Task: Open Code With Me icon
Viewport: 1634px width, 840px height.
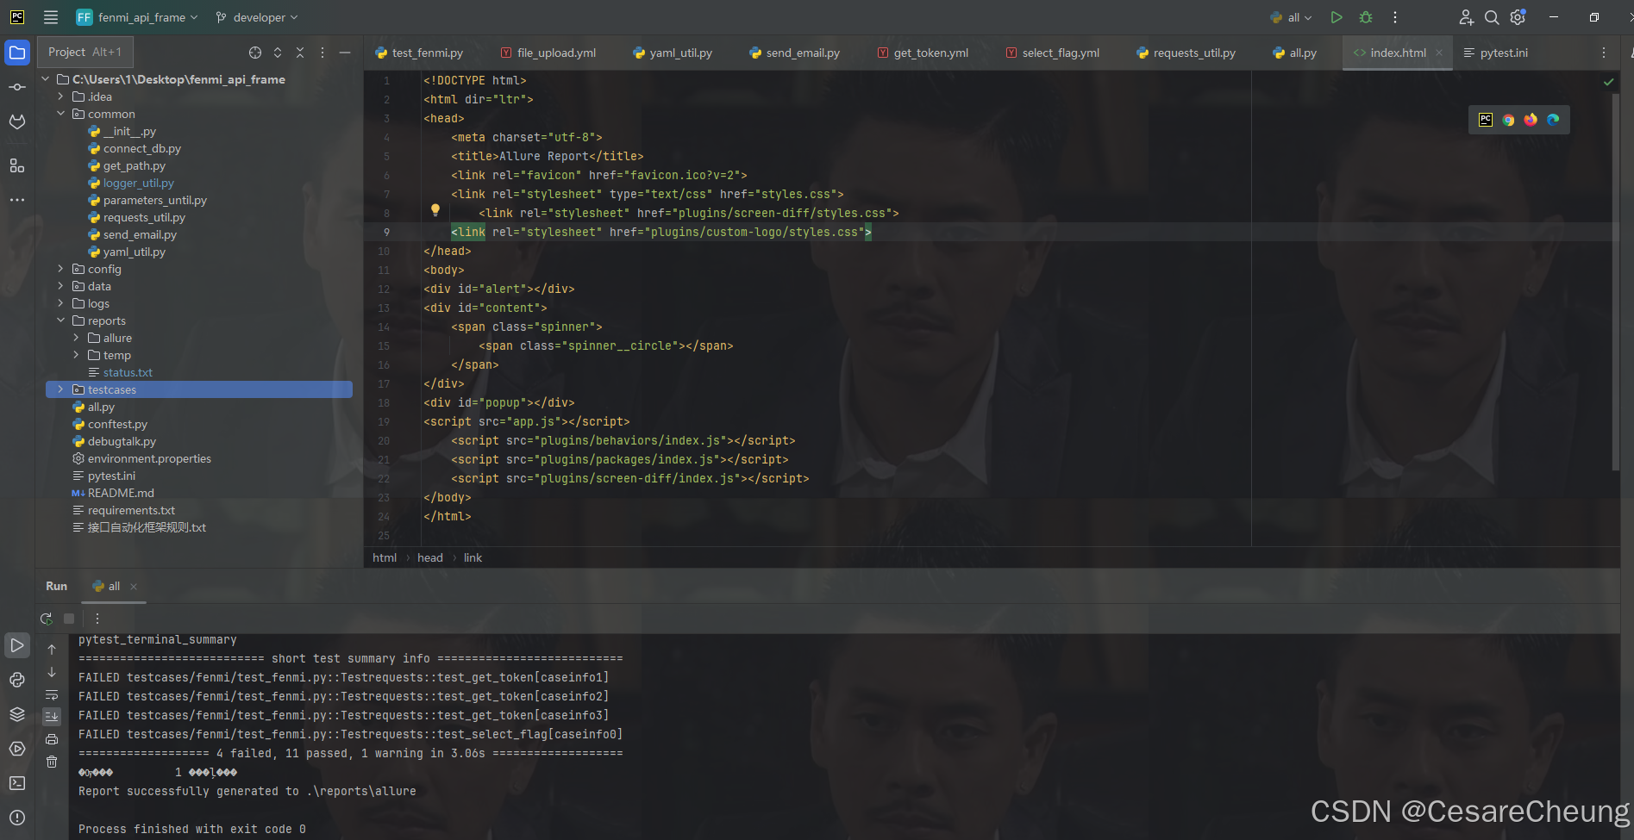Action: click(x=1466, y=17)
